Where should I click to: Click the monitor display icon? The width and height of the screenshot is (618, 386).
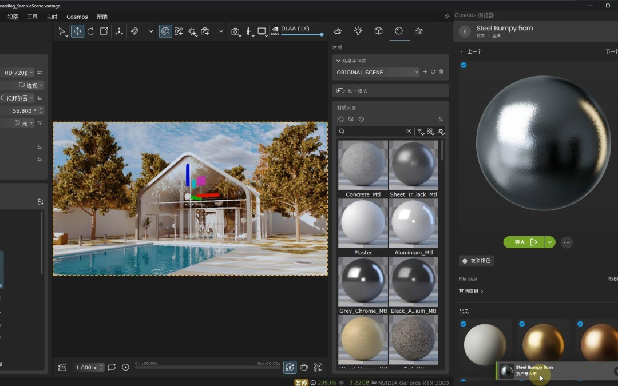click(x=262, y=31)
